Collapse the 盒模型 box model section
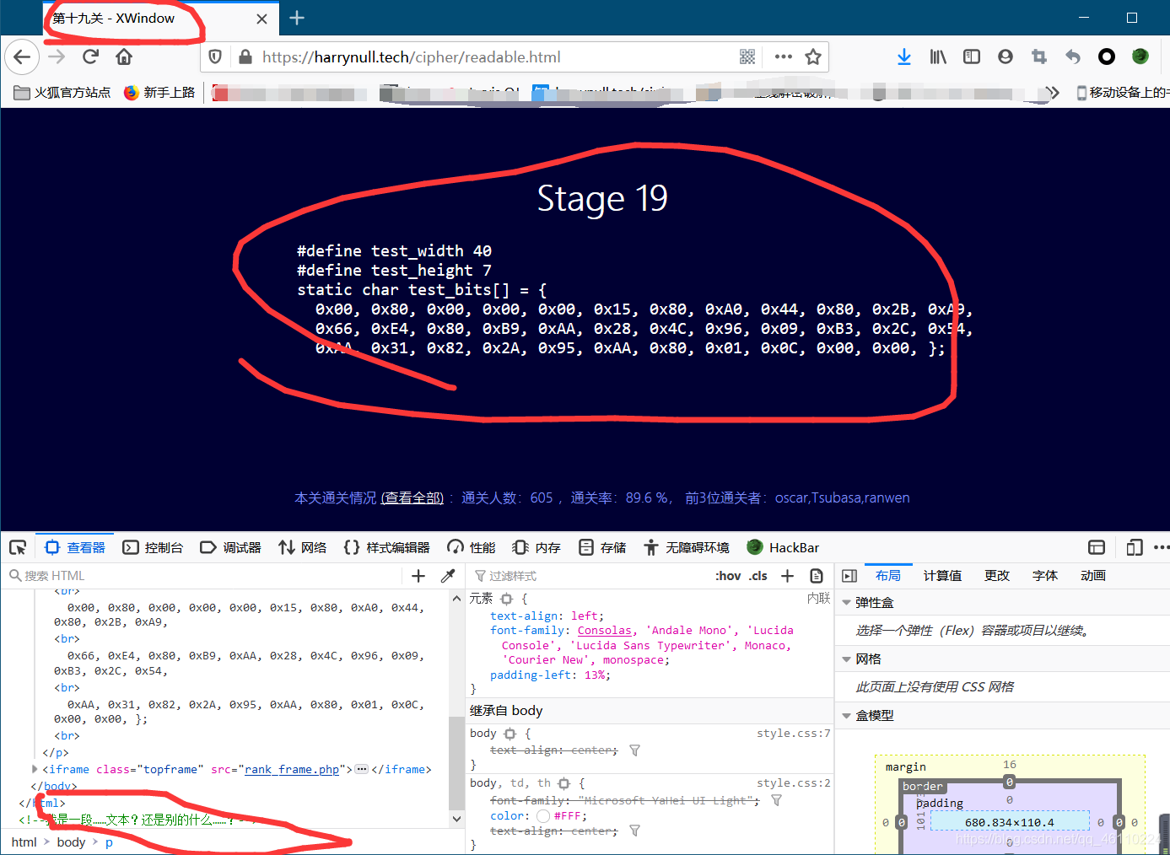Viewport: 1170px width, 855px height. (847, 716)
